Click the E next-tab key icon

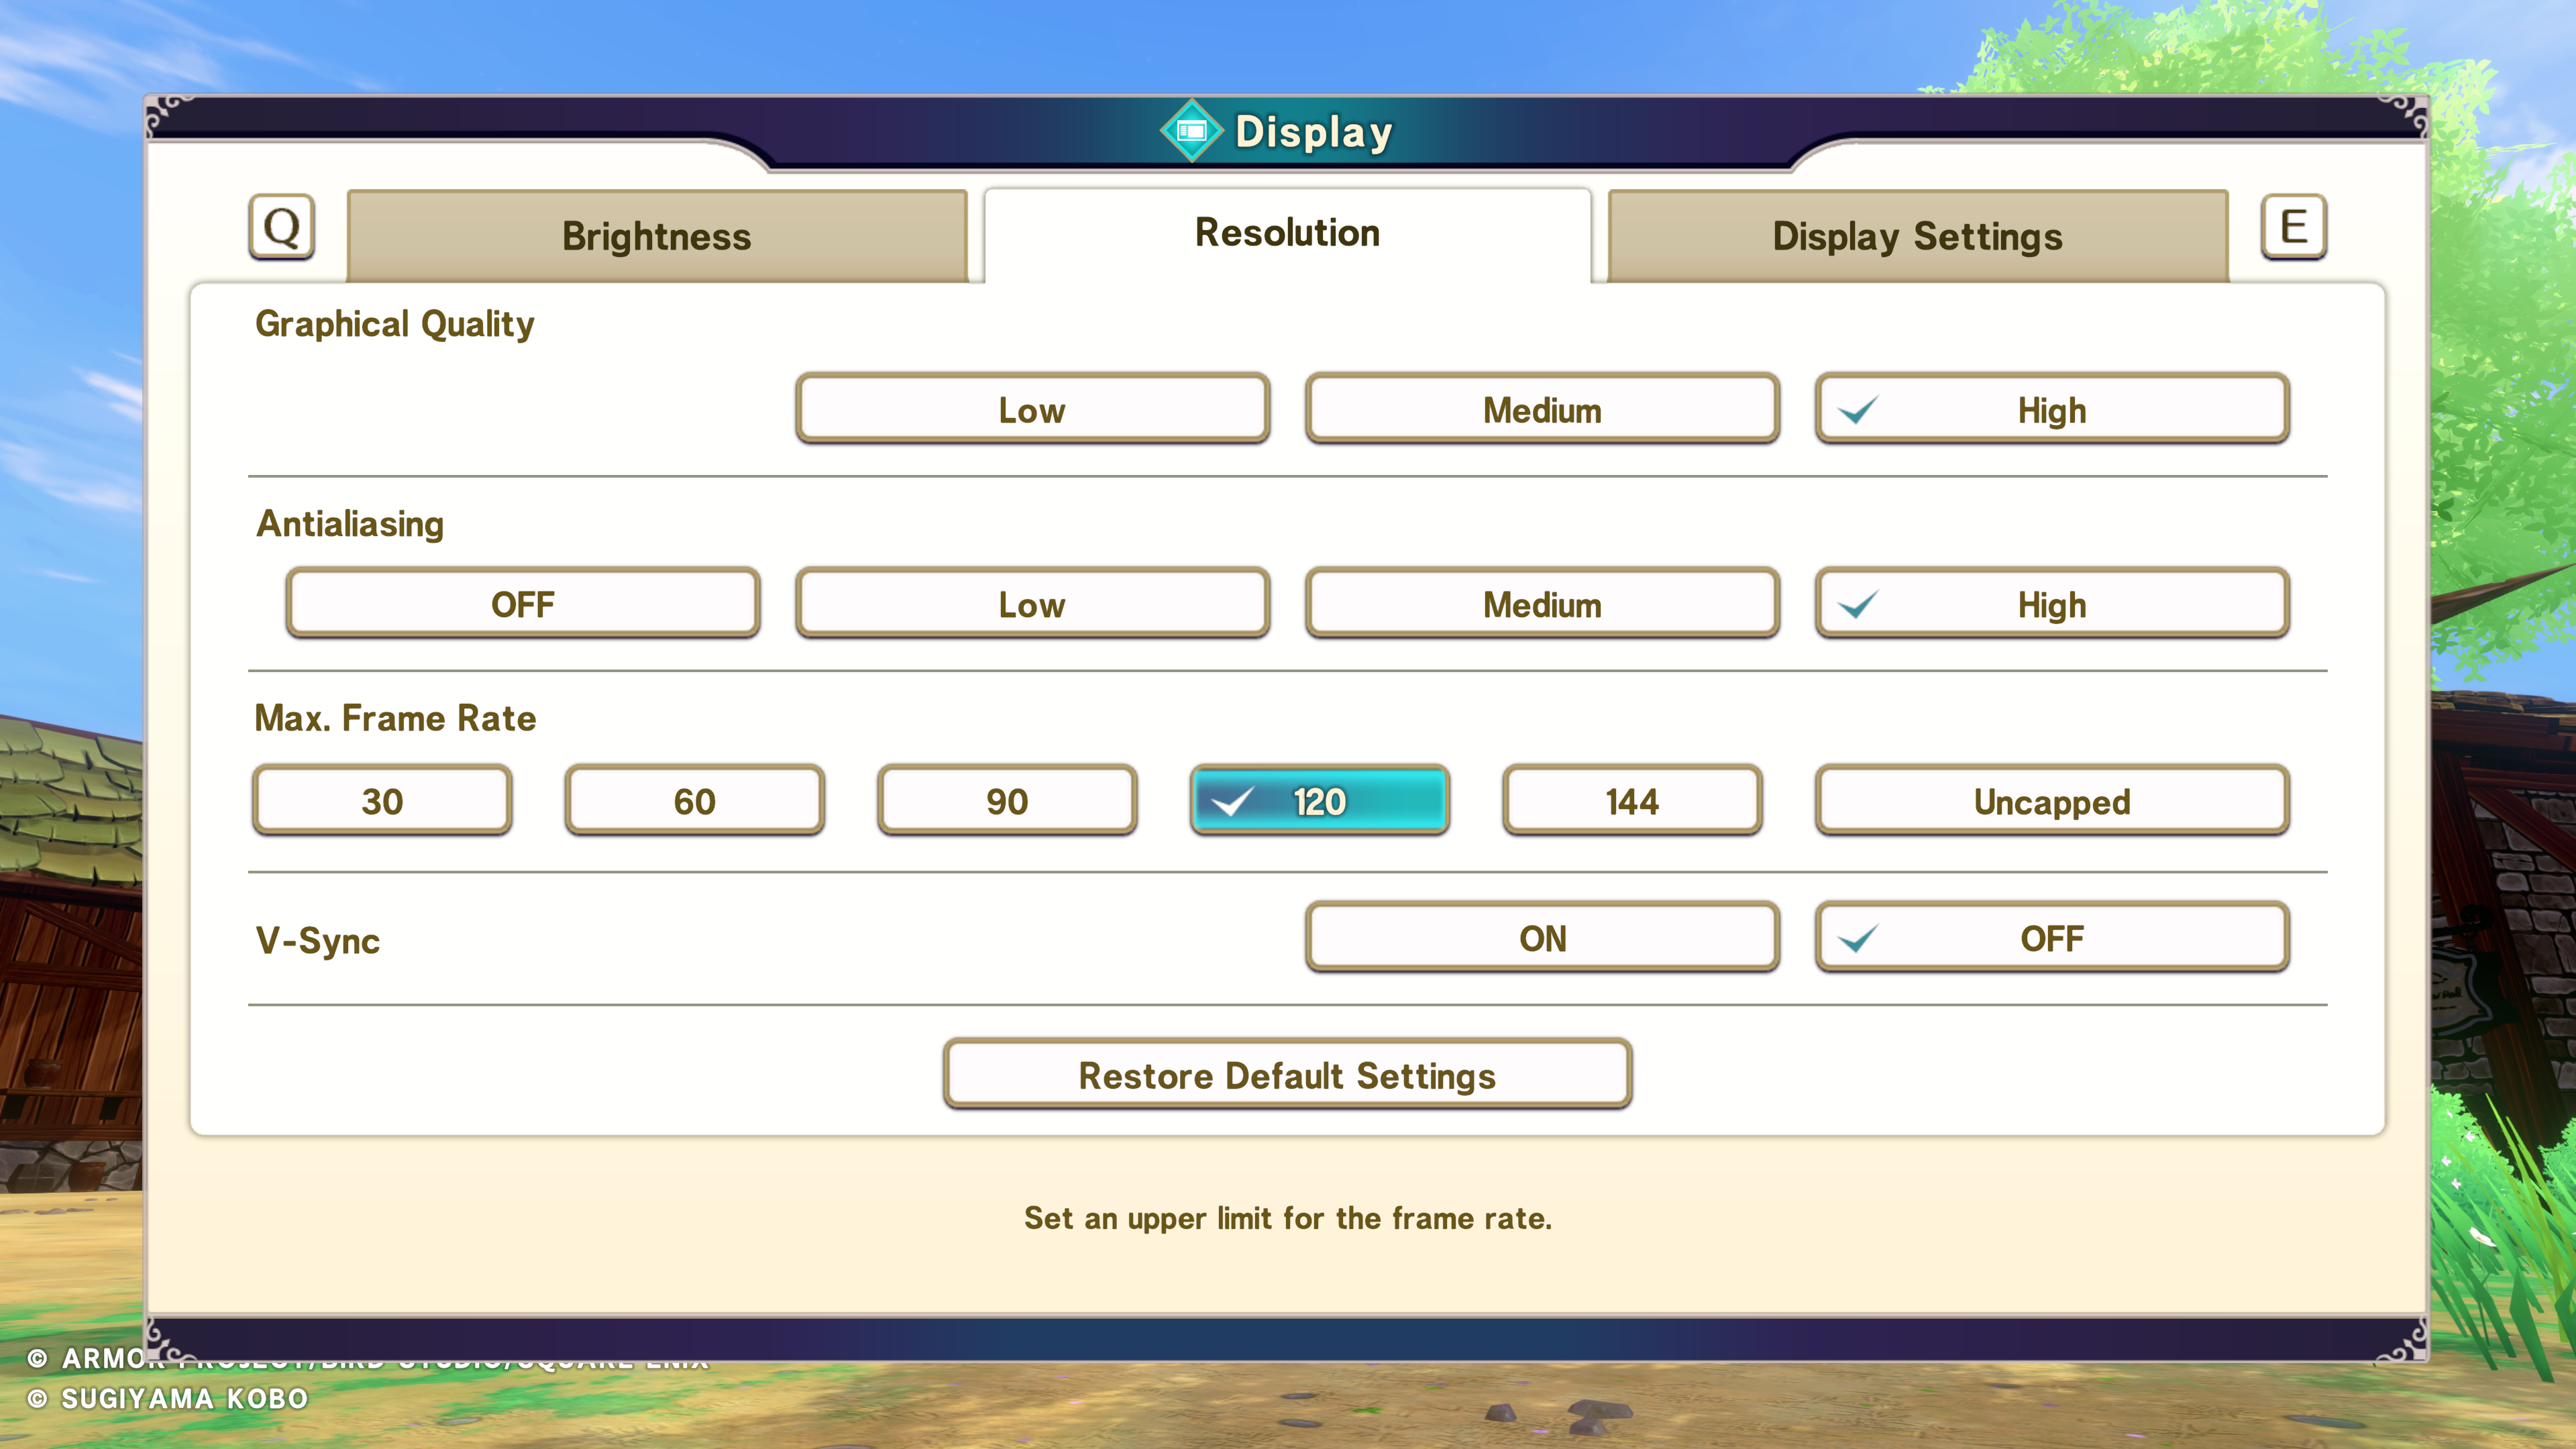click(2293, 227)
